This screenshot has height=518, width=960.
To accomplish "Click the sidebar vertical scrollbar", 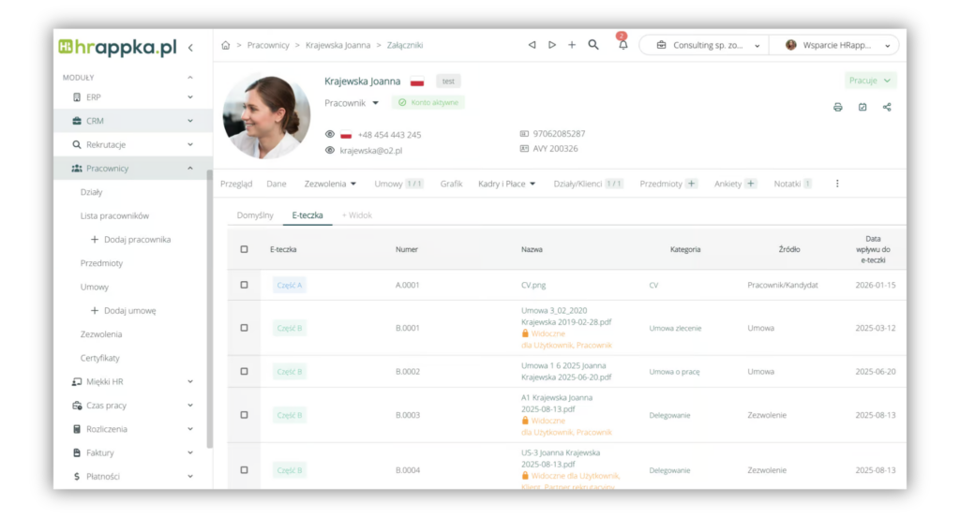I will click(x=209, y=309).
